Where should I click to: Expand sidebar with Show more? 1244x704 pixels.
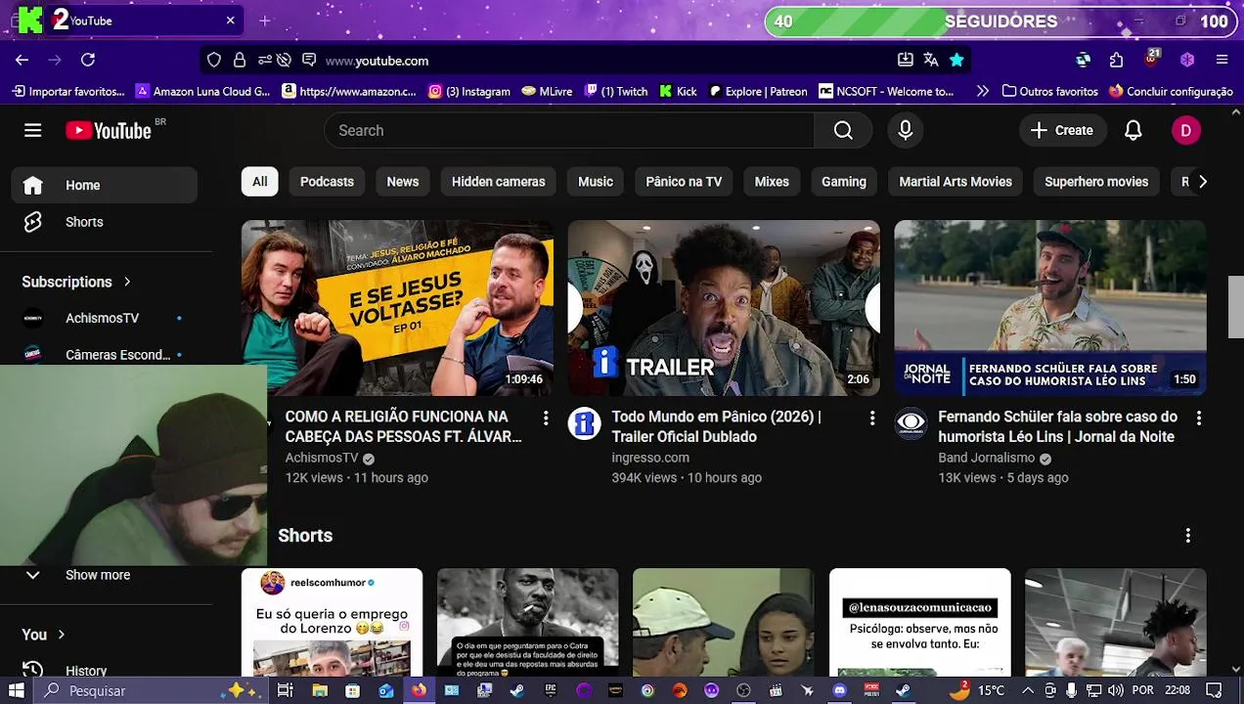pos(105,575)
